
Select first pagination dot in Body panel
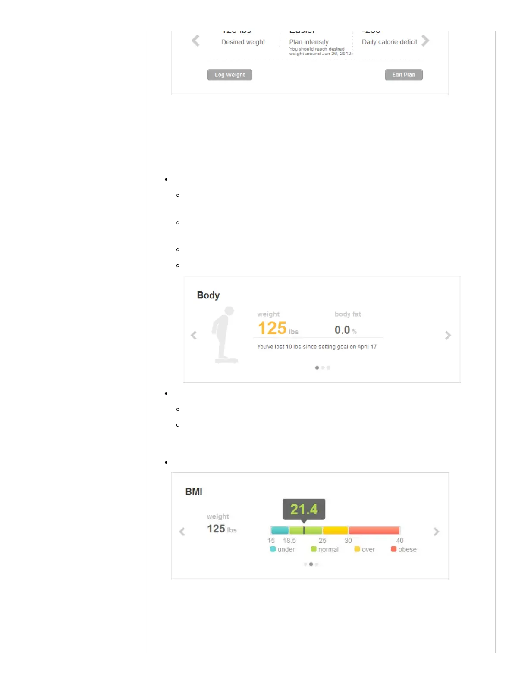pyautogui.click(x=317, y=368)
